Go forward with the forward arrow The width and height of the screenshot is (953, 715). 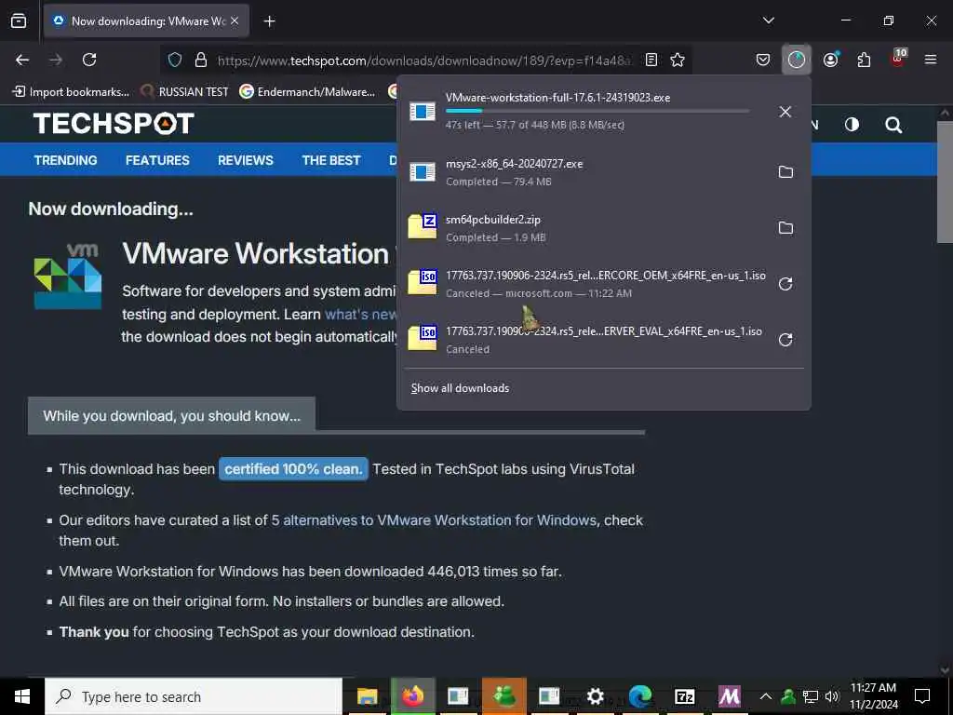[x=56, y=60]
